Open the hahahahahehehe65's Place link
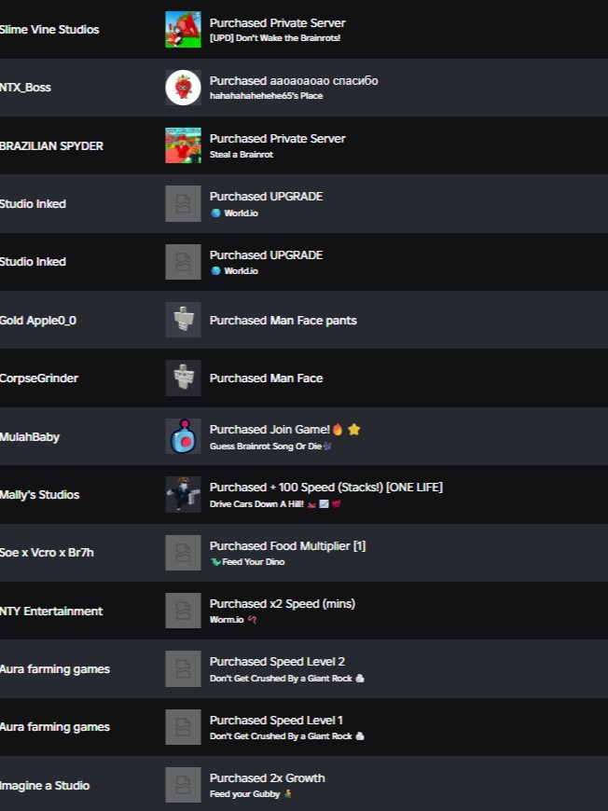The image size is (608, 811). [266, 96]
